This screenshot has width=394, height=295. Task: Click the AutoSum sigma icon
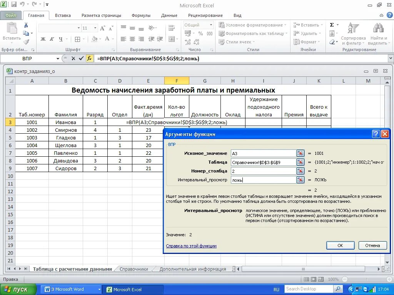(x=332, y=25)
